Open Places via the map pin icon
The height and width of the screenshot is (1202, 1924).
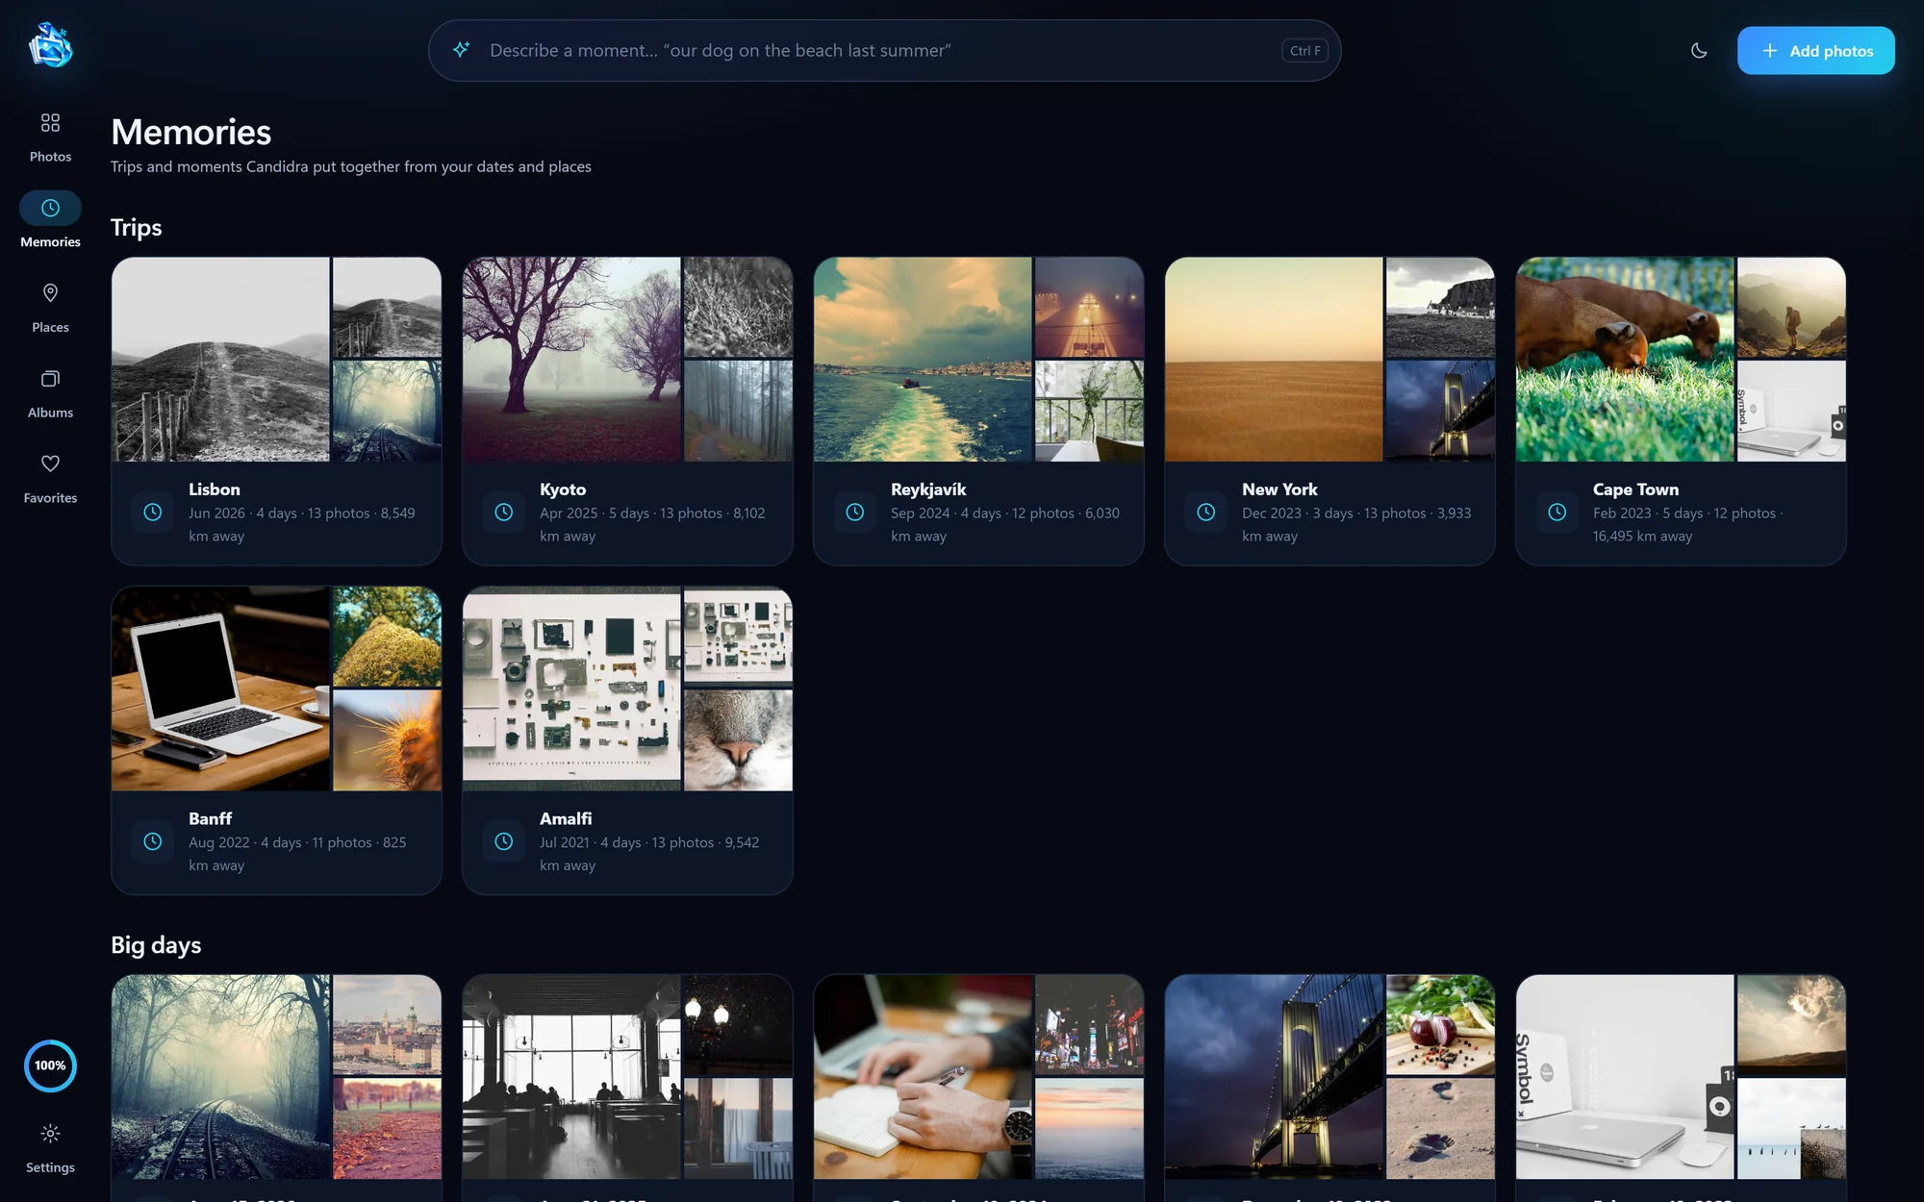tap(50, 292)
